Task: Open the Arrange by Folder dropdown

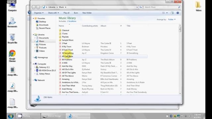Action: tap(172, 20)
